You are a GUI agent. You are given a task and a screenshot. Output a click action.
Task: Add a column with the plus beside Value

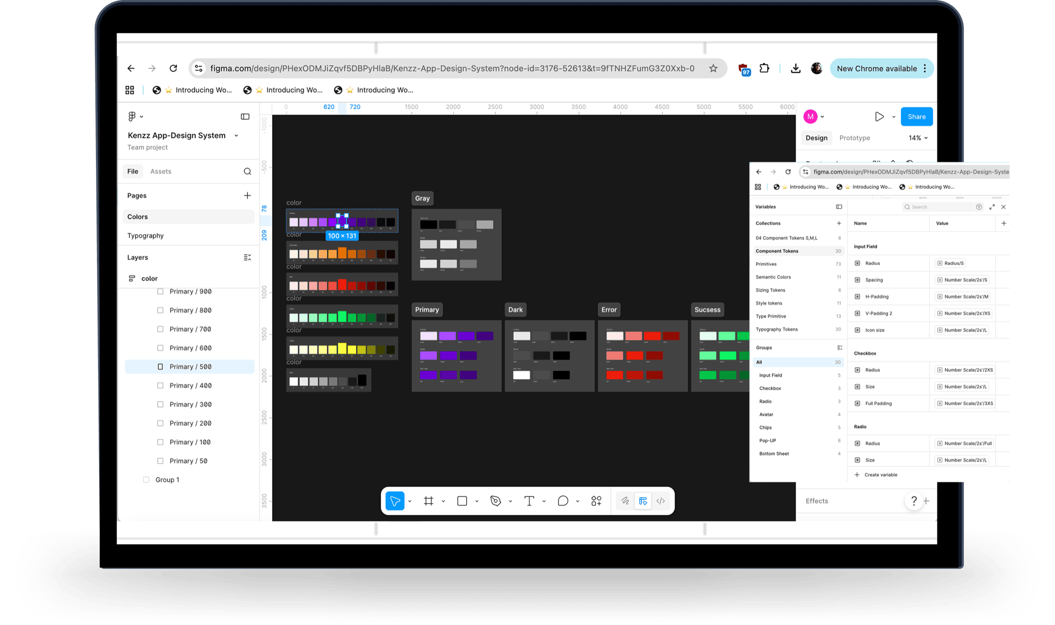click(1003, 224)
